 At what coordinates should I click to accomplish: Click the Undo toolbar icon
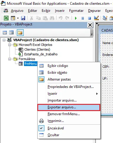click(x=60, y=18)
